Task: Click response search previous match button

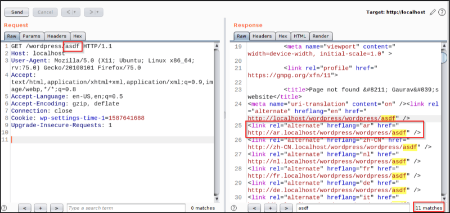Action: click(254, 208)
